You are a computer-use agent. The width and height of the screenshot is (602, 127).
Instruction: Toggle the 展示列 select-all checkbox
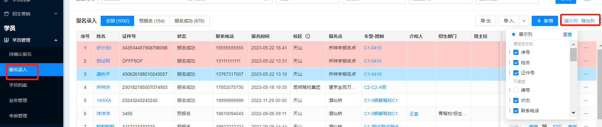coord(514,34)
